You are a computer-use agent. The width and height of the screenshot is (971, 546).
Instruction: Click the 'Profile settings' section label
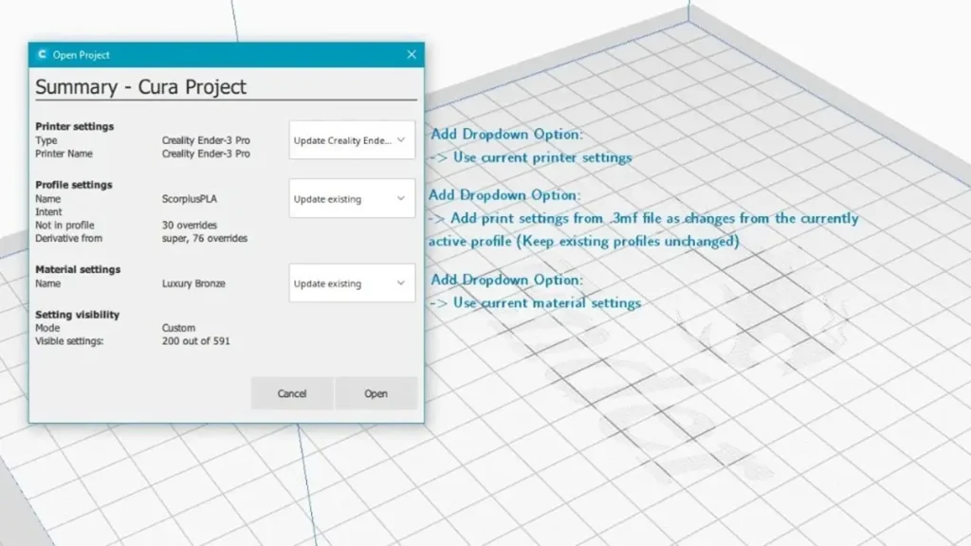tap(74, 185)
